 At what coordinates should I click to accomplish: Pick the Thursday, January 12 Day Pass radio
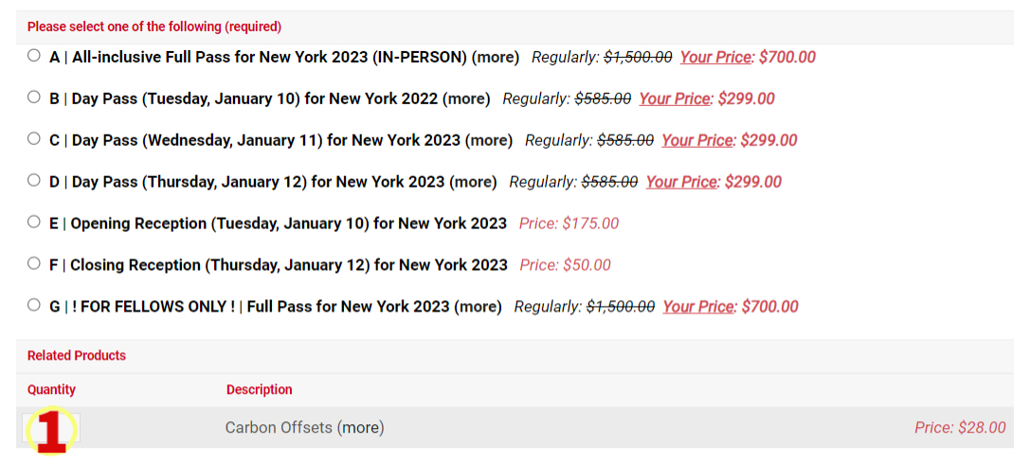tap(34, 180)
